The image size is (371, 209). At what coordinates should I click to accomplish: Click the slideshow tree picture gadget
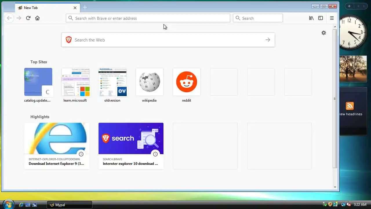point(353,69)
